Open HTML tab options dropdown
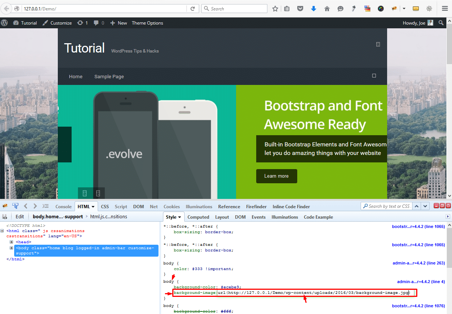452x314 pixels. click(93, 207)
